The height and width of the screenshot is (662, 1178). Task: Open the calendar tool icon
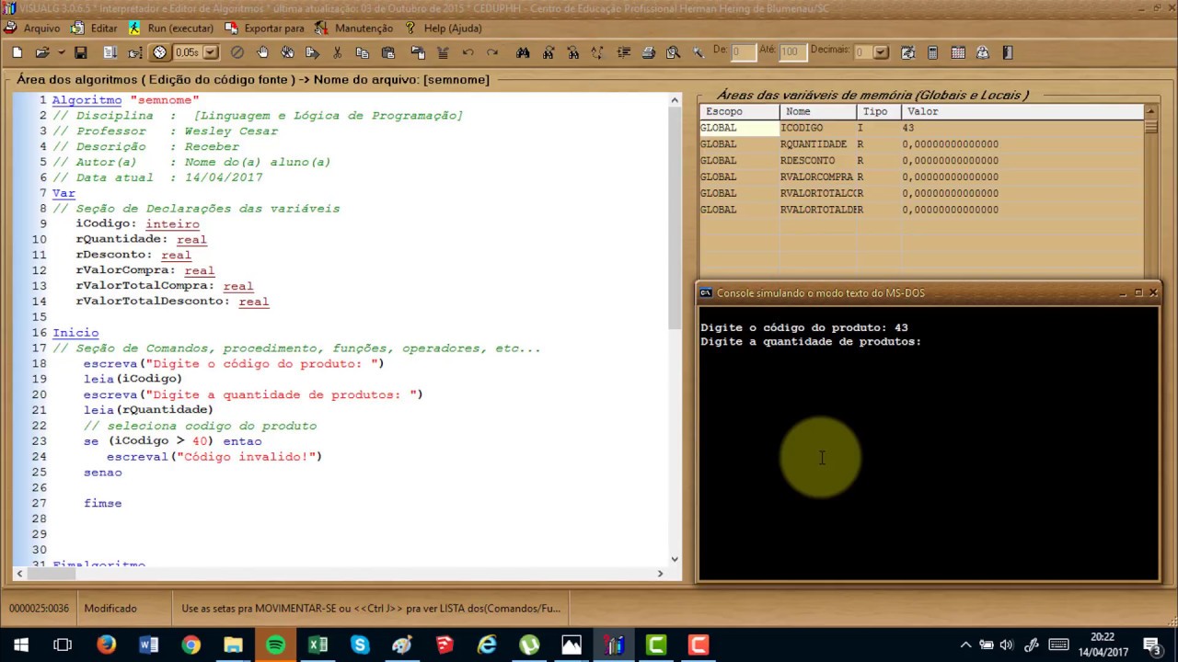[958, 52]
